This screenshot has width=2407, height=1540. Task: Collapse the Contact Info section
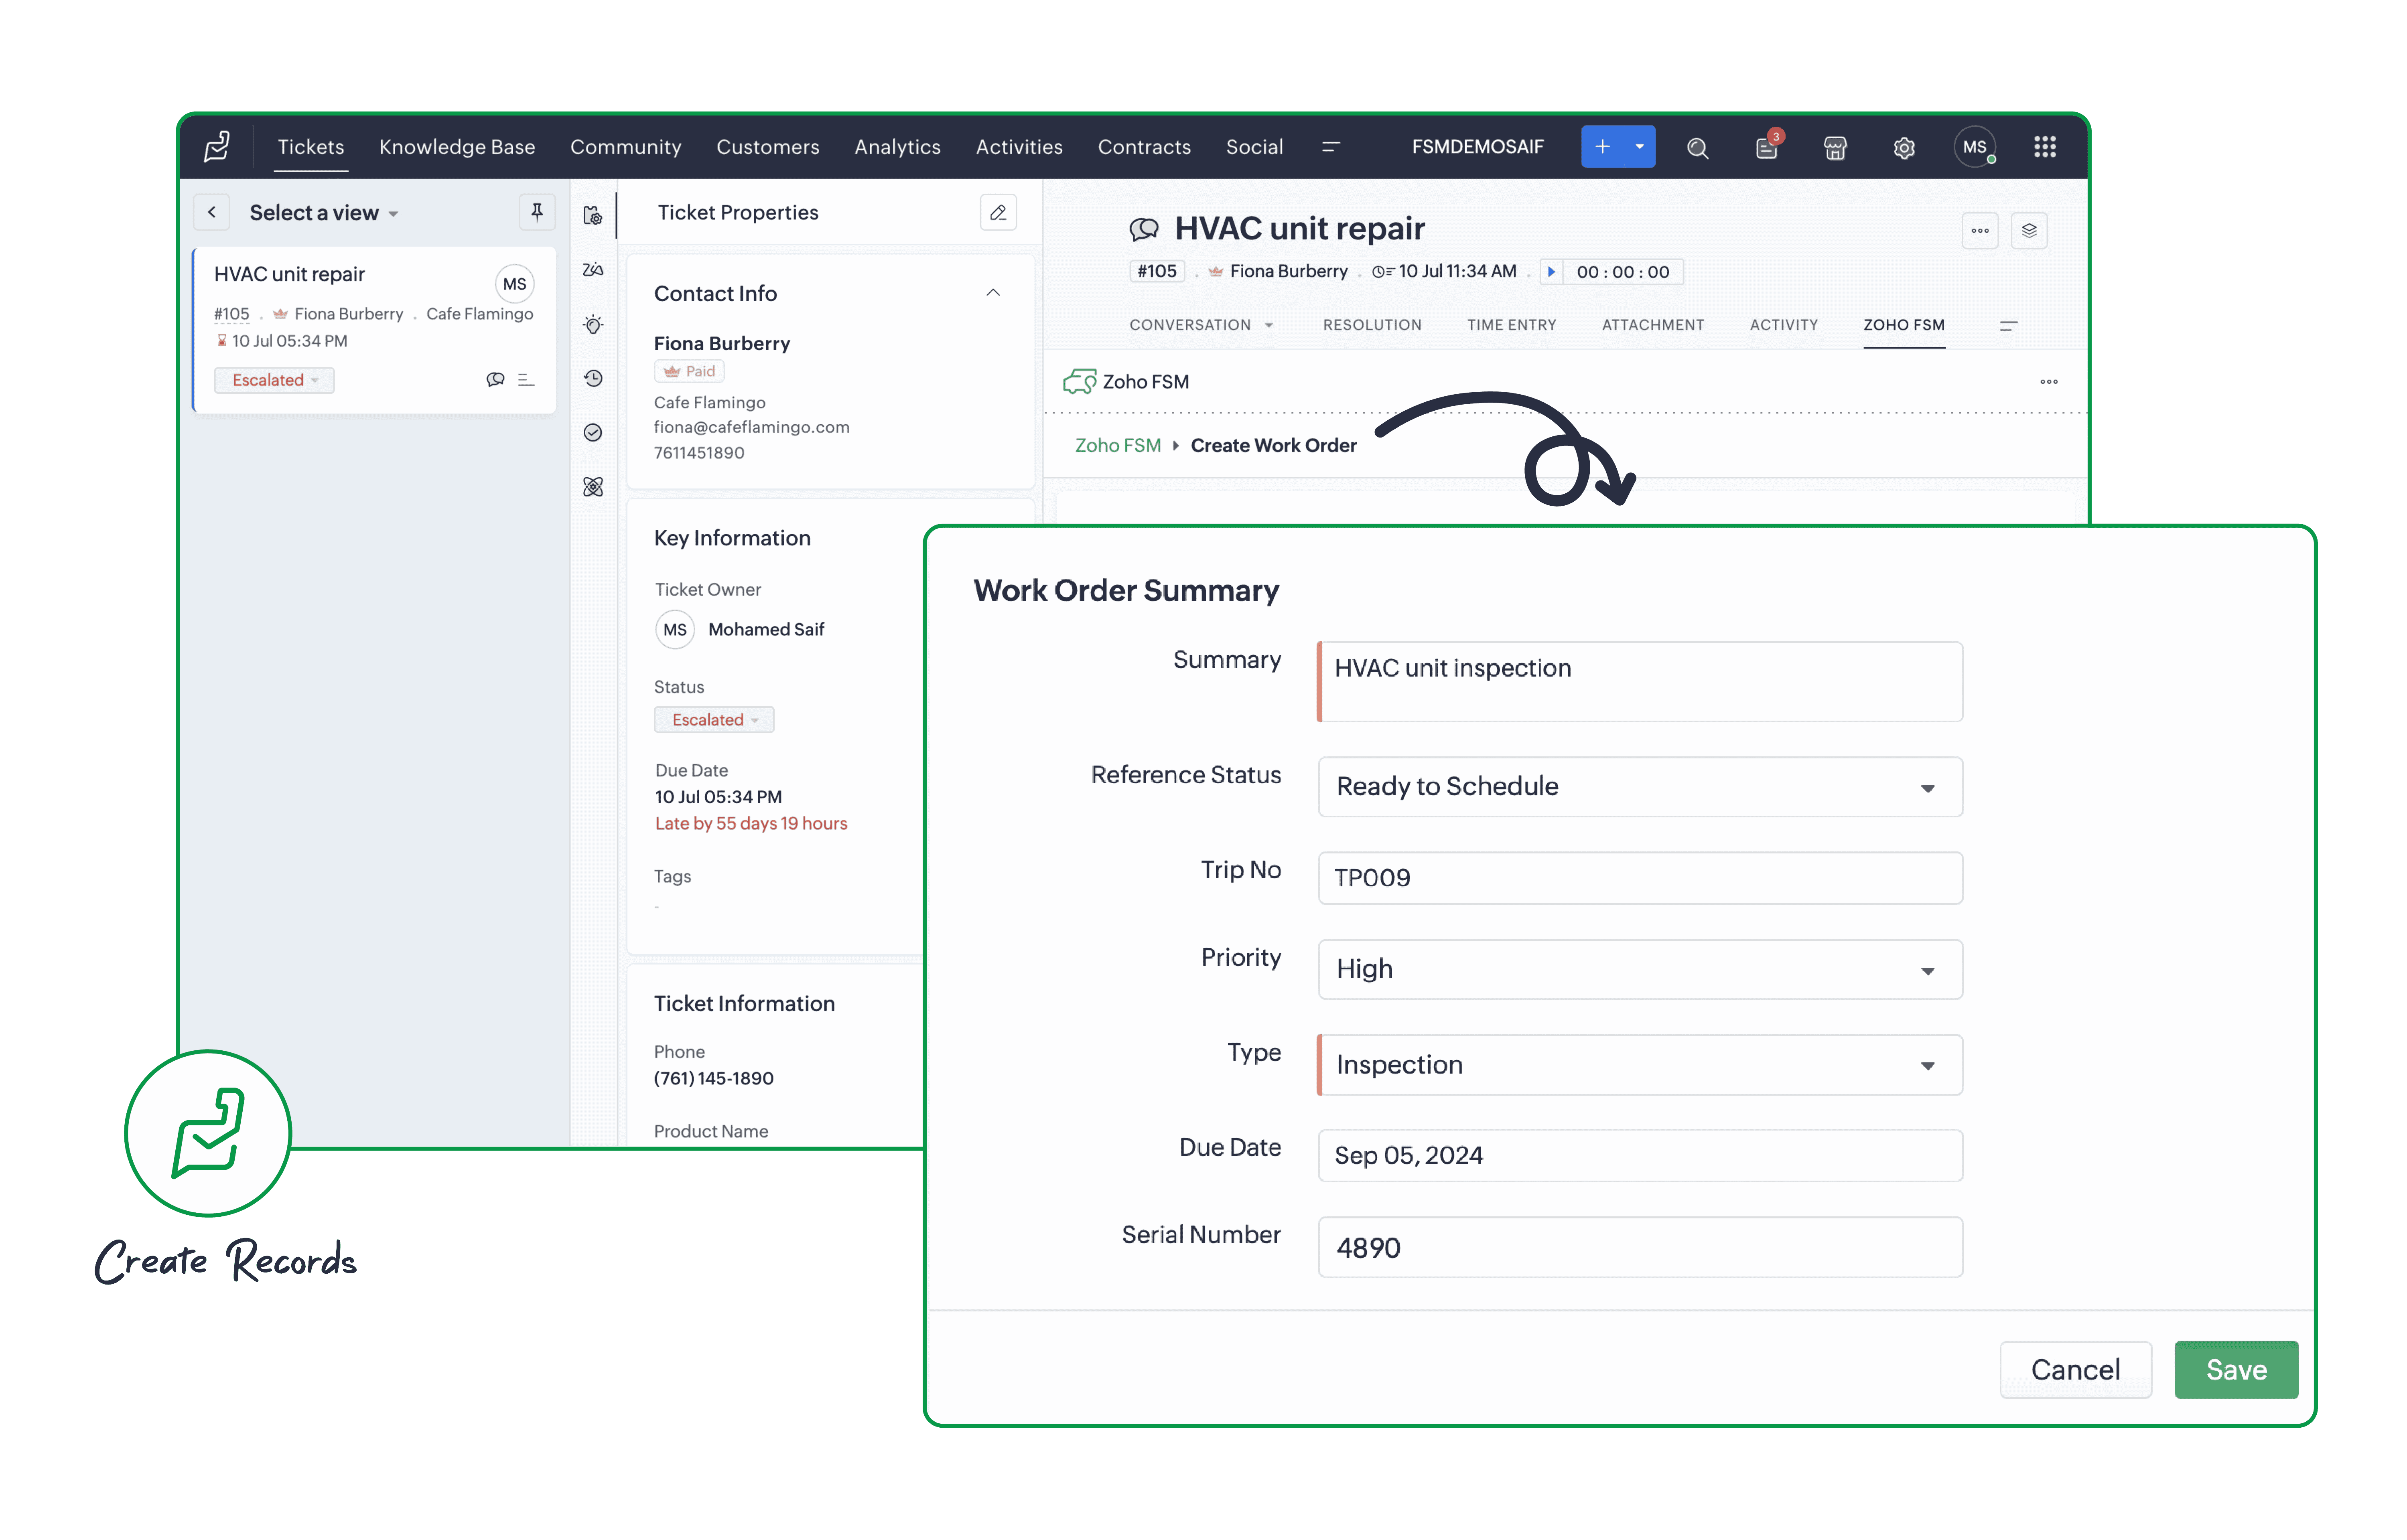click(993, 293)
